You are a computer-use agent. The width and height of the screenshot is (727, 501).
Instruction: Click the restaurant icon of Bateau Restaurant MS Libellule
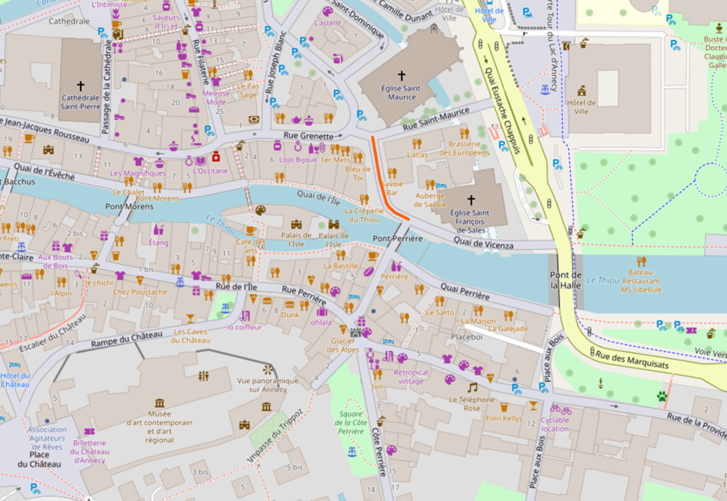point(640,262)
